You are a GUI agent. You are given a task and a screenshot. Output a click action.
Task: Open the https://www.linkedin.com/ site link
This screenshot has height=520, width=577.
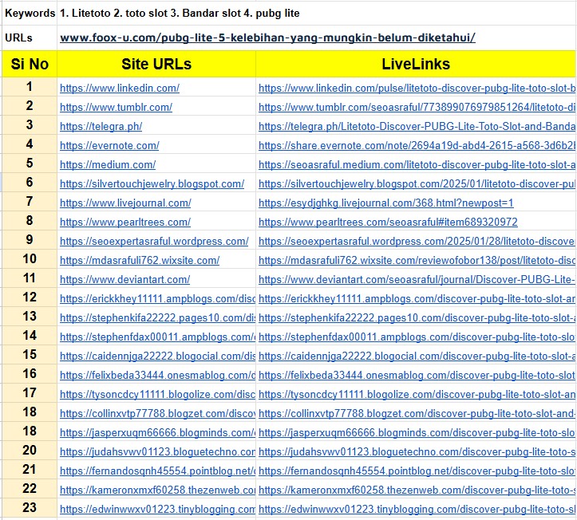(120, 88)
